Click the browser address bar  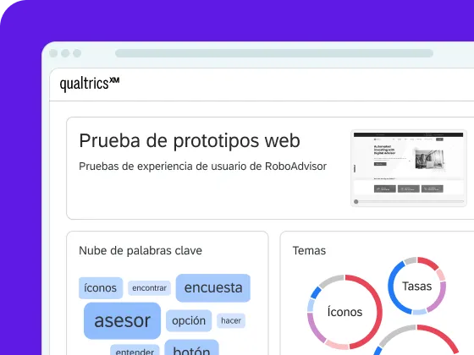pos(274,53)
